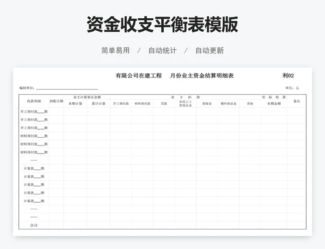This screenshot has height=249, width=325.
Task: Click the title text 月份业主资金结算明细表
Action: pos(201,75)
